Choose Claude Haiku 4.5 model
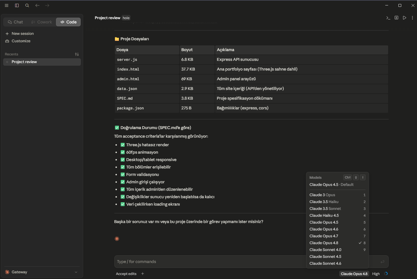 tap(337, 216)
